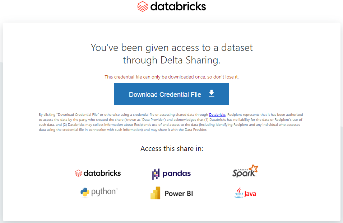343x223 pixels.
Task: Click the legal disclaimer paragraph text
Action: tap(171, 122)
